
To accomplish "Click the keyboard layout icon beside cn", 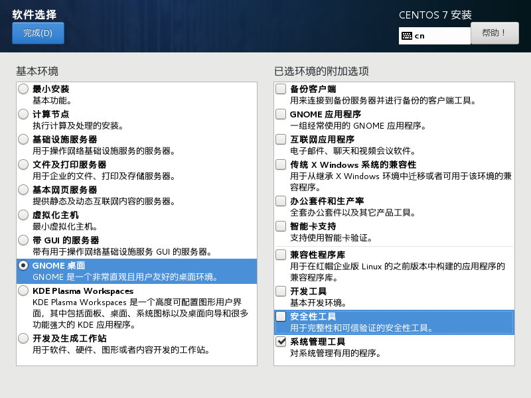I will pyautogui.click(x=407, y=36).
